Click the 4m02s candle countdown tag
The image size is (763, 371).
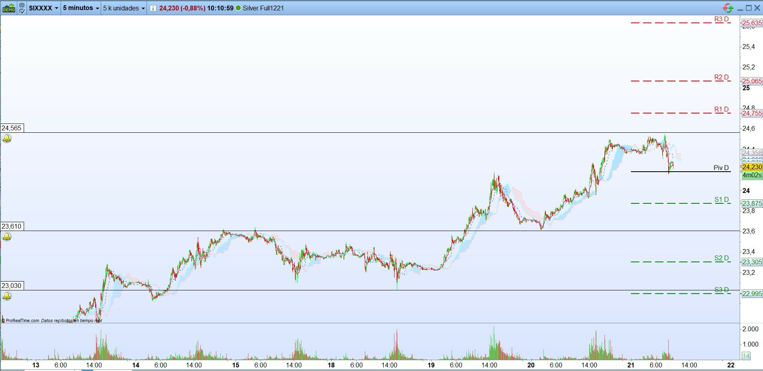coord(752,175)
